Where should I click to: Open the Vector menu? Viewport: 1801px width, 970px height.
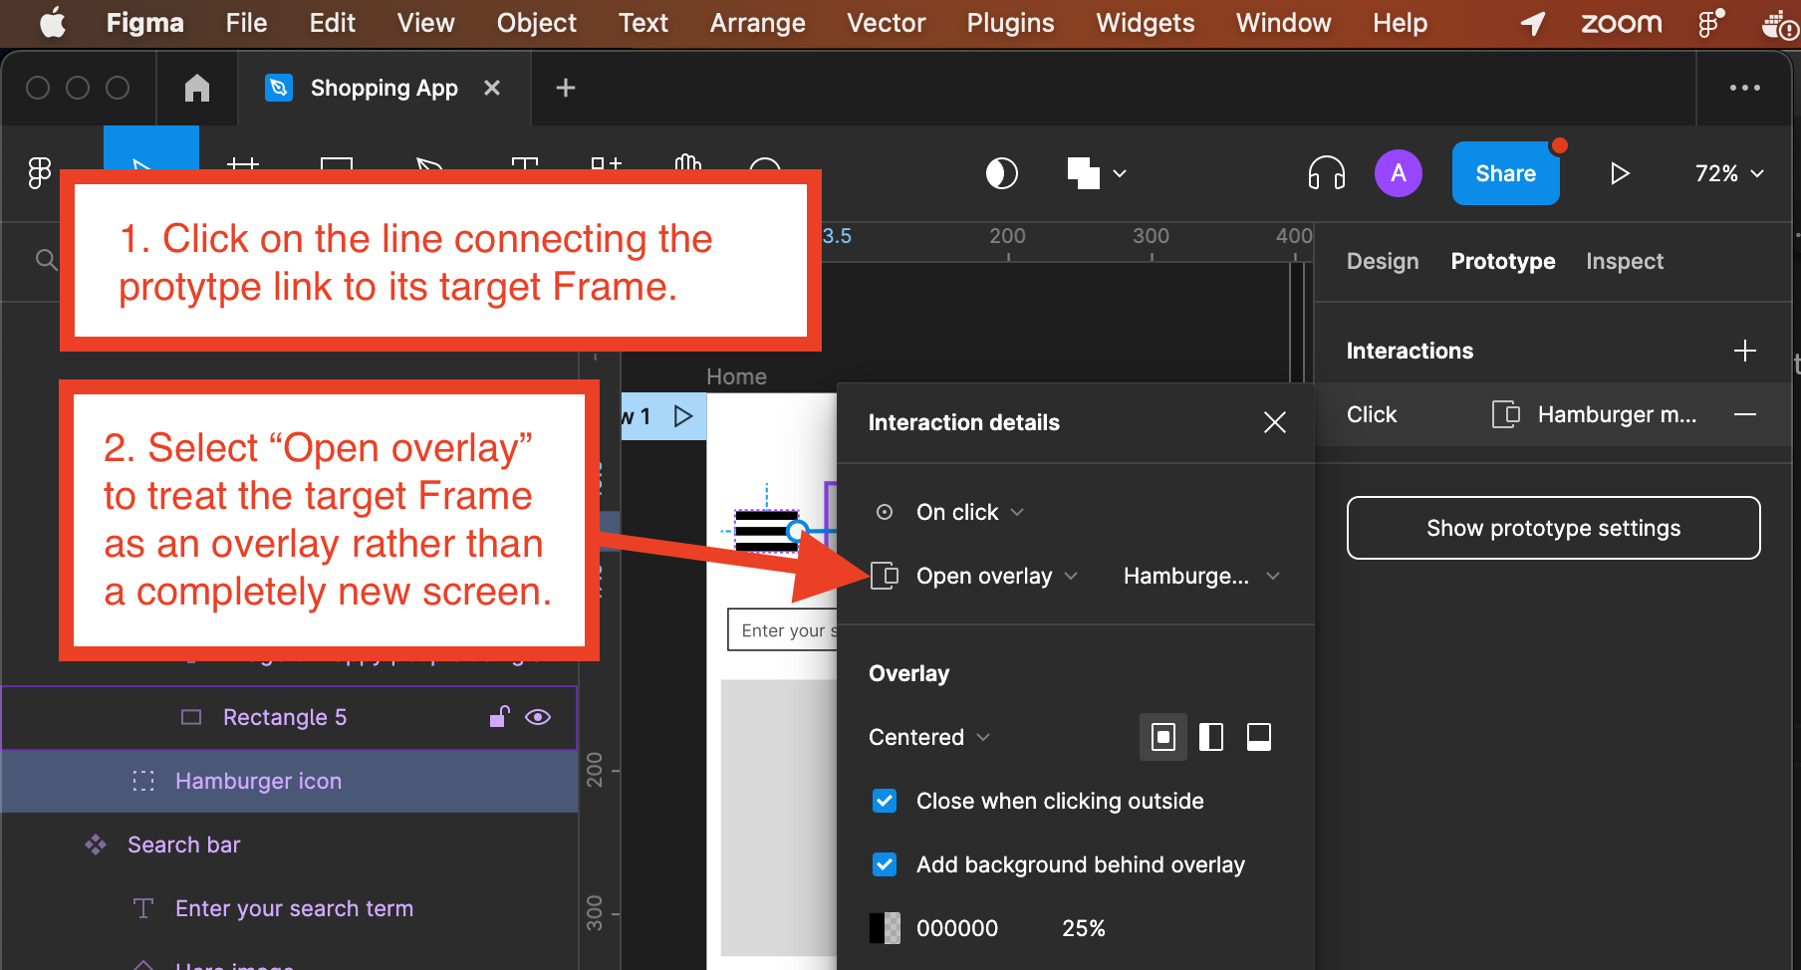[886, 22]
